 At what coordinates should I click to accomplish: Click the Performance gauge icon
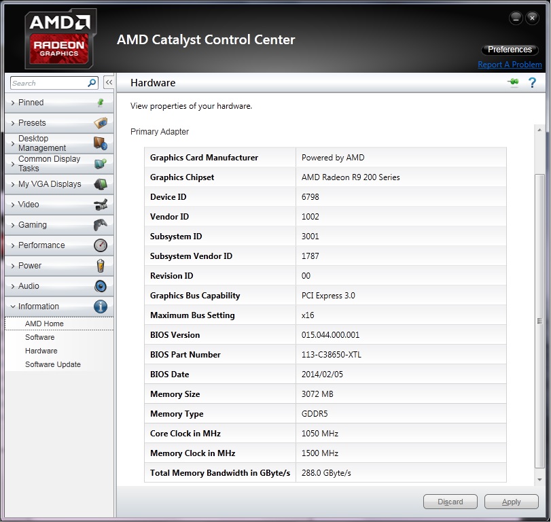101,245
